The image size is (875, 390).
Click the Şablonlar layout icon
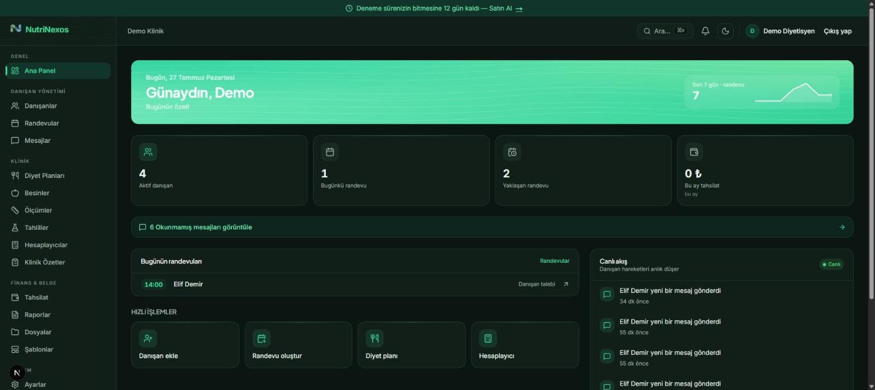coord(15,349)
